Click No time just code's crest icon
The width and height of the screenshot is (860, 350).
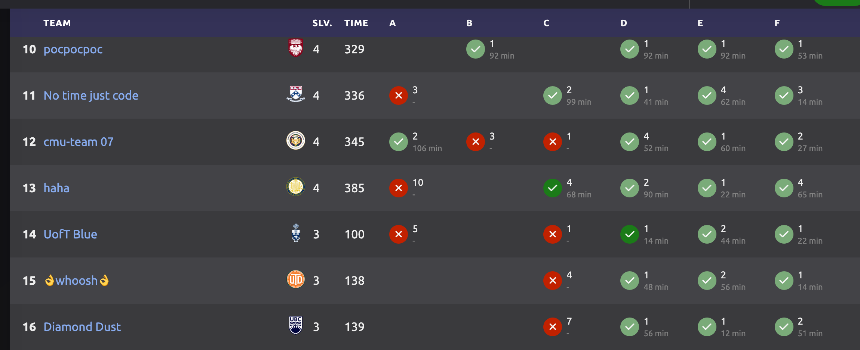(x=295, y=94)
